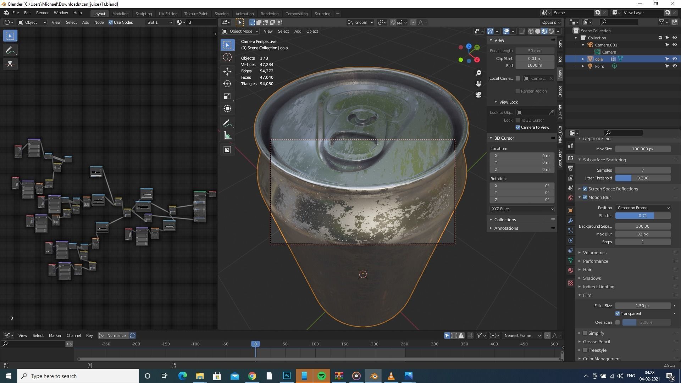Open the XYZ Euler rotation mode dropdown
The image size is (681, 383).
(x=522, y=209)
